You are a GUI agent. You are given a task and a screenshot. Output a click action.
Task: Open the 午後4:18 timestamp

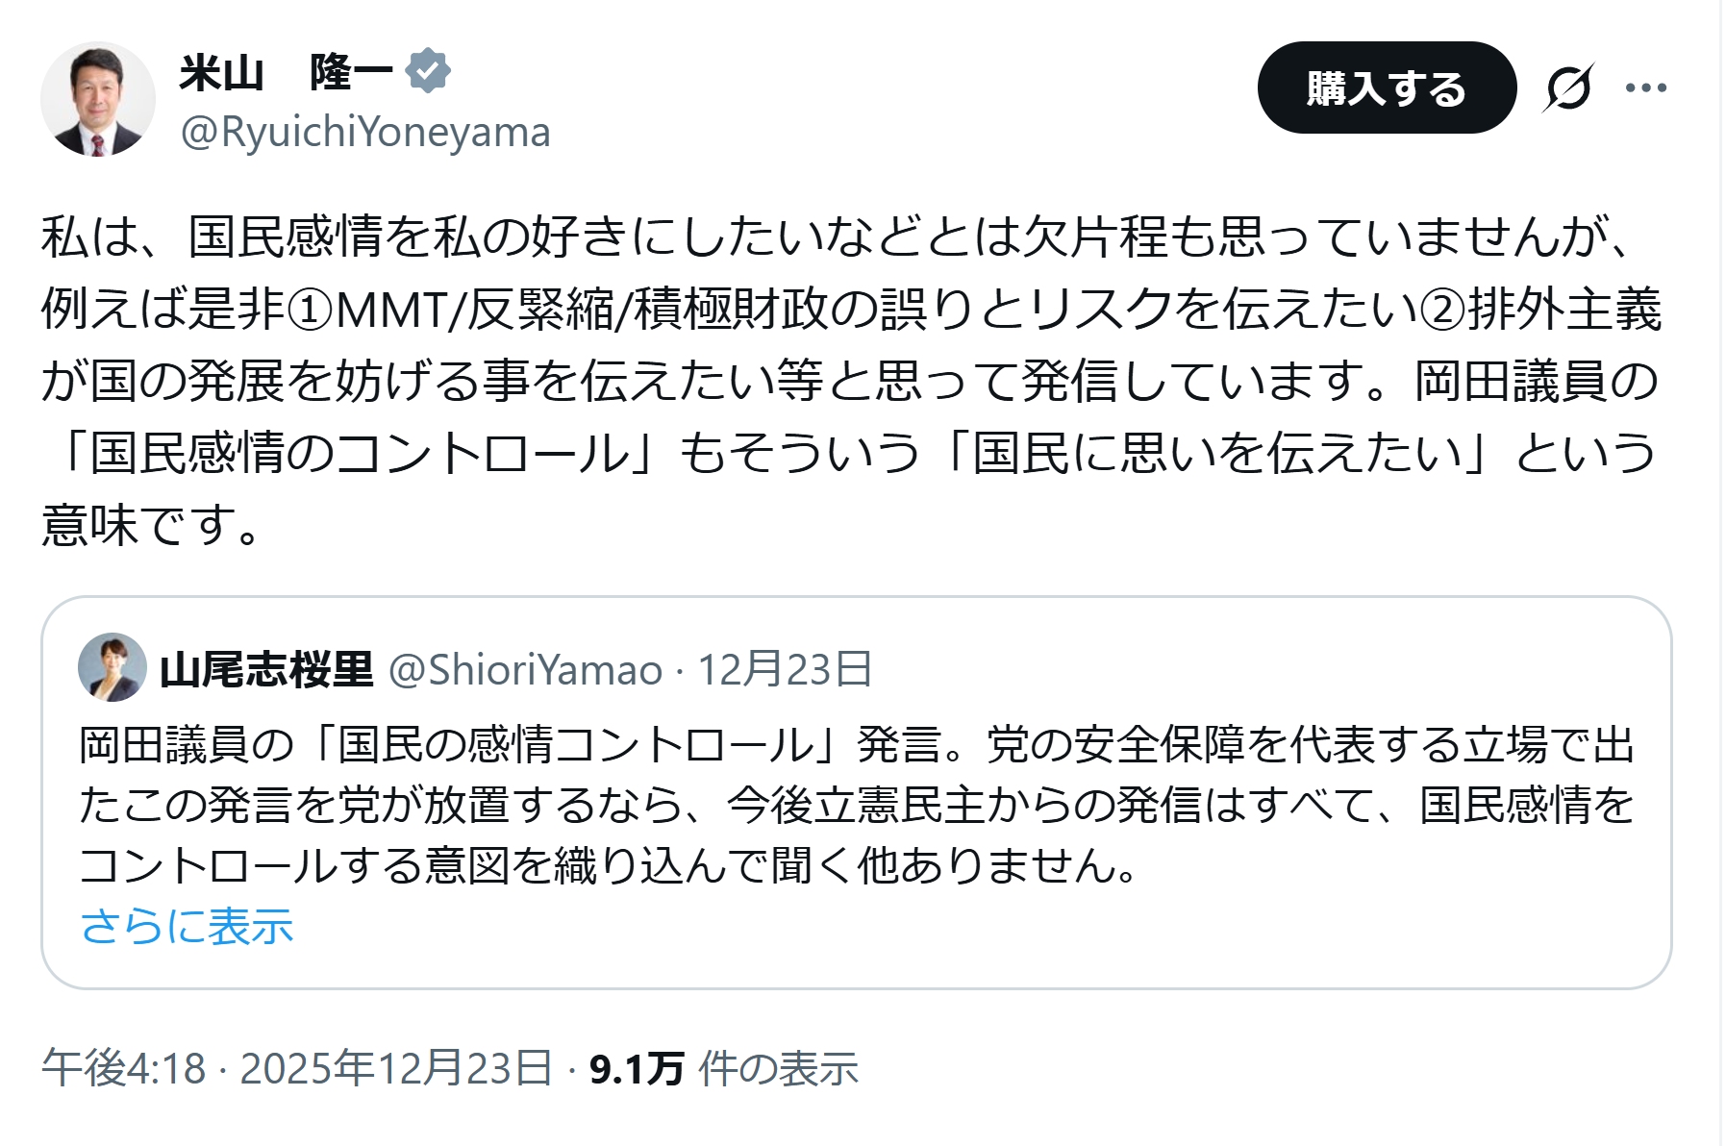(124, 1068)
